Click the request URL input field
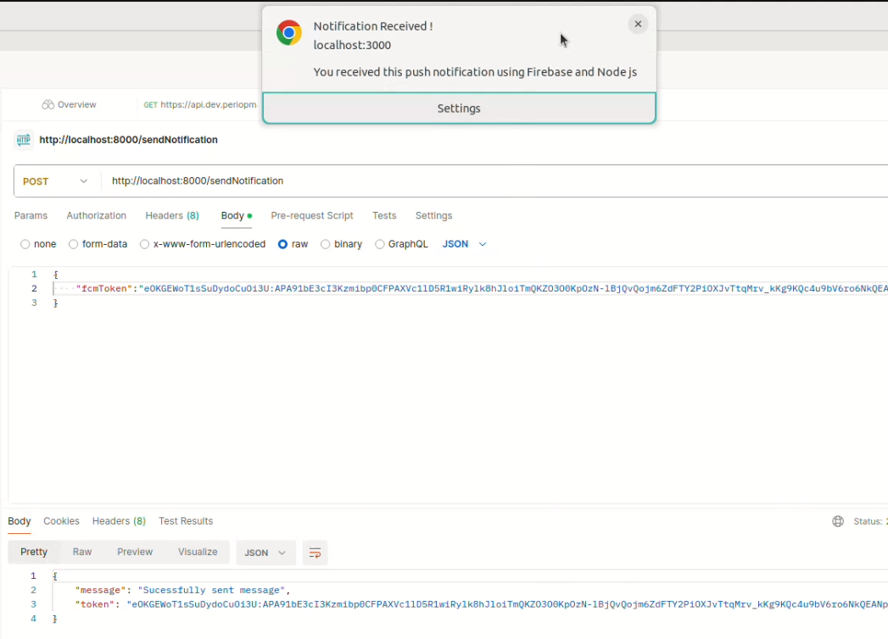Screen dimensions: 888x639 pos(492,181)
